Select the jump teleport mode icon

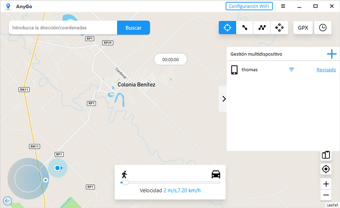(279, 28)
